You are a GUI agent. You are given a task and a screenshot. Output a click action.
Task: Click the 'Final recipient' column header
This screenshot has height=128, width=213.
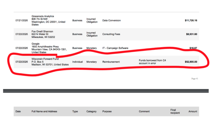point(175,111)
